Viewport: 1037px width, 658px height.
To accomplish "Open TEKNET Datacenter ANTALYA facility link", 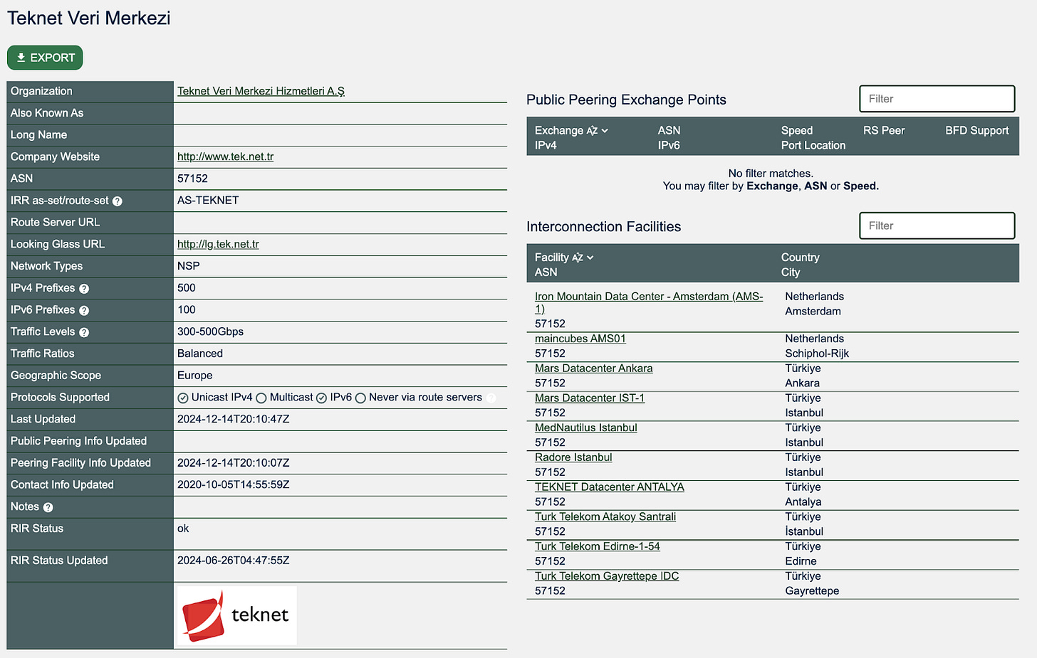I will click(x=610, y=487).
